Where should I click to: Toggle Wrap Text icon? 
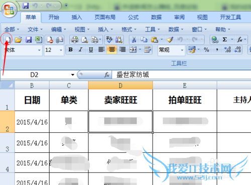pos(148,50)
